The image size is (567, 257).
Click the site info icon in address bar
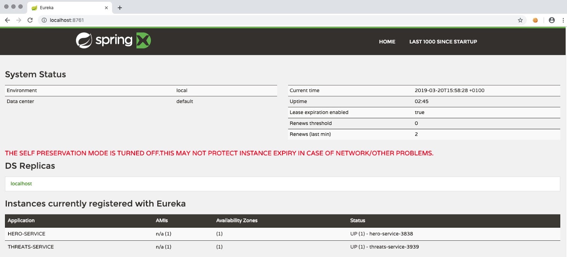click(44, 20)
